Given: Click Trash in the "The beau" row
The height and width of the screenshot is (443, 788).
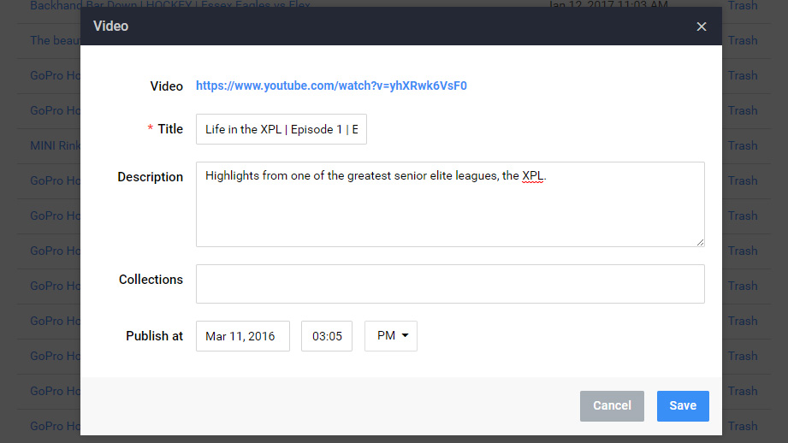Looking at the screenshot, I should (x=742, y=40).
